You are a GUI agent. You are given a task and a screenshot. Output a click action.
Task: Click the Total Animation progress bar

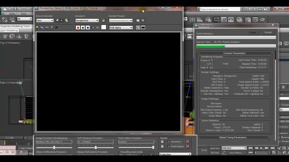click(236, 37)
